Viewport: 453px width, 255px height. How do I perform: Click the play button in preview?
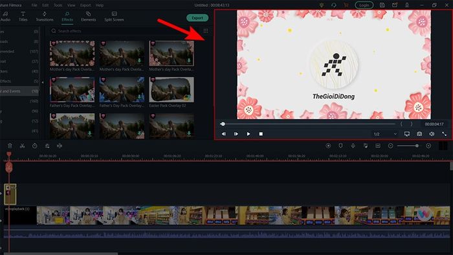[x=249, y=134]
